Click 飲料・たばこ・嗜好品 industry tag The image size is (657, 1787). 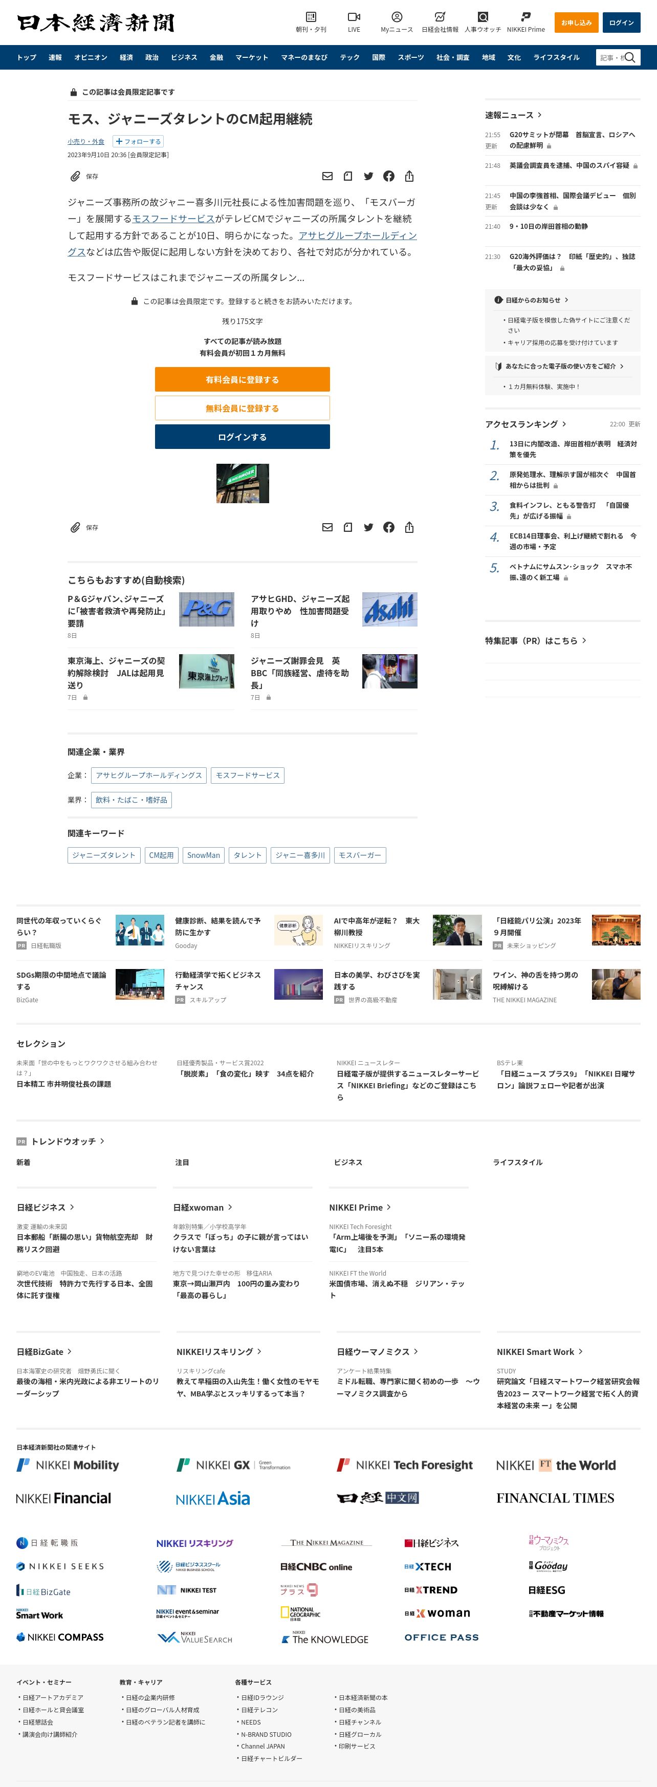pyautogui.click(x=131, y=800)
